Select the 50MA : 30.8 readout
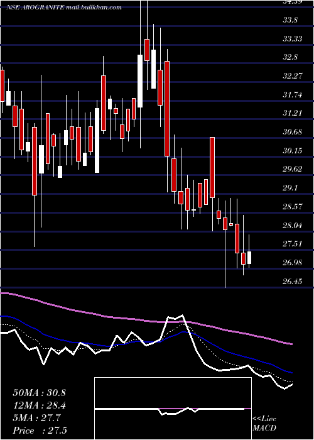 (39, 393)
